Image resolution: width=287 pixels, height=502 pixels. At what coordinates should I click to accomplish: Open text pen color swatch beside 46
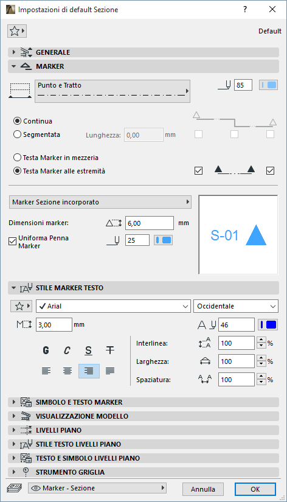click(x=268, y=325)
